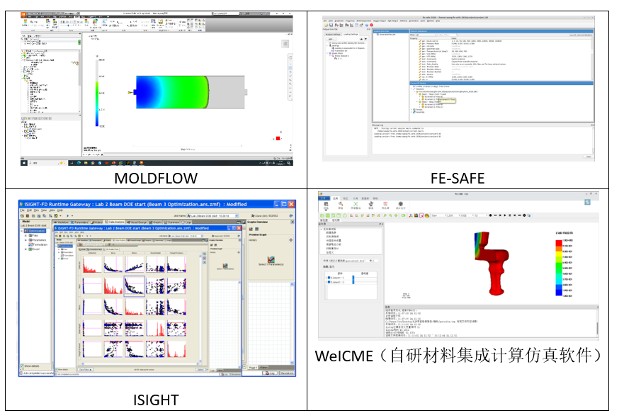Click red grid ribbon icon in WeICME
The height and width of the screenshot is (418, 624).
click(385, 204)
